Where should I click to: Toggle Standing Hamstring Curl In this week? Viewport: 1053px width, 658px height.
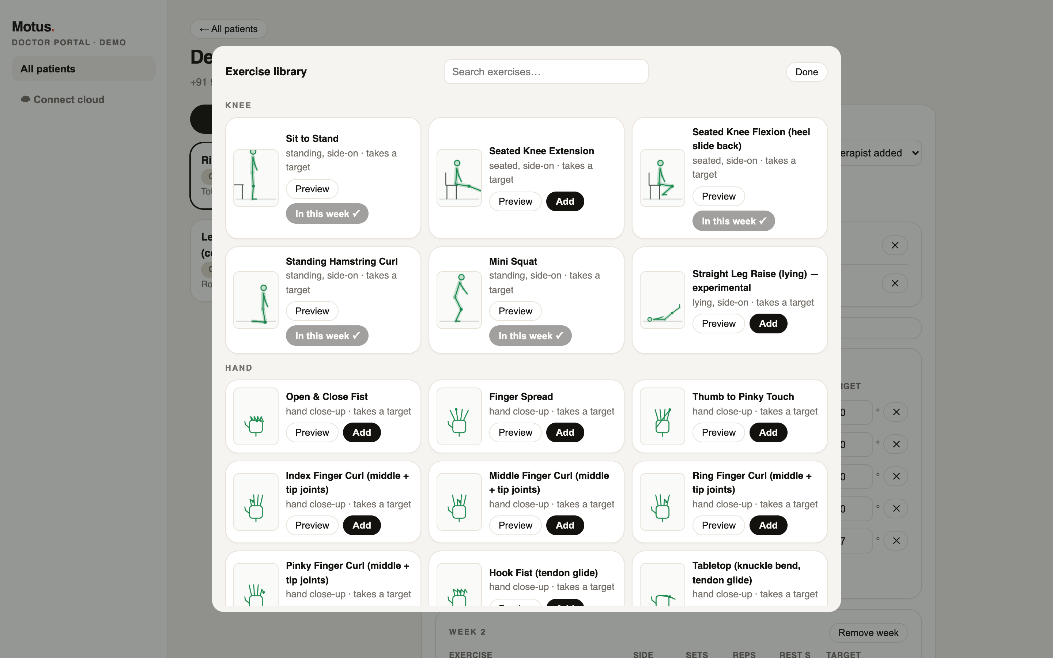pyautogui.click(x=327, y=336)
